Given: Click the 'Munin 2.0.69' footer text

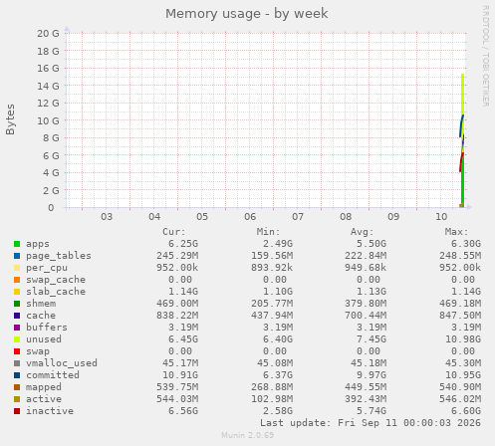Looking at the screenshot, I should coord(248,435).
